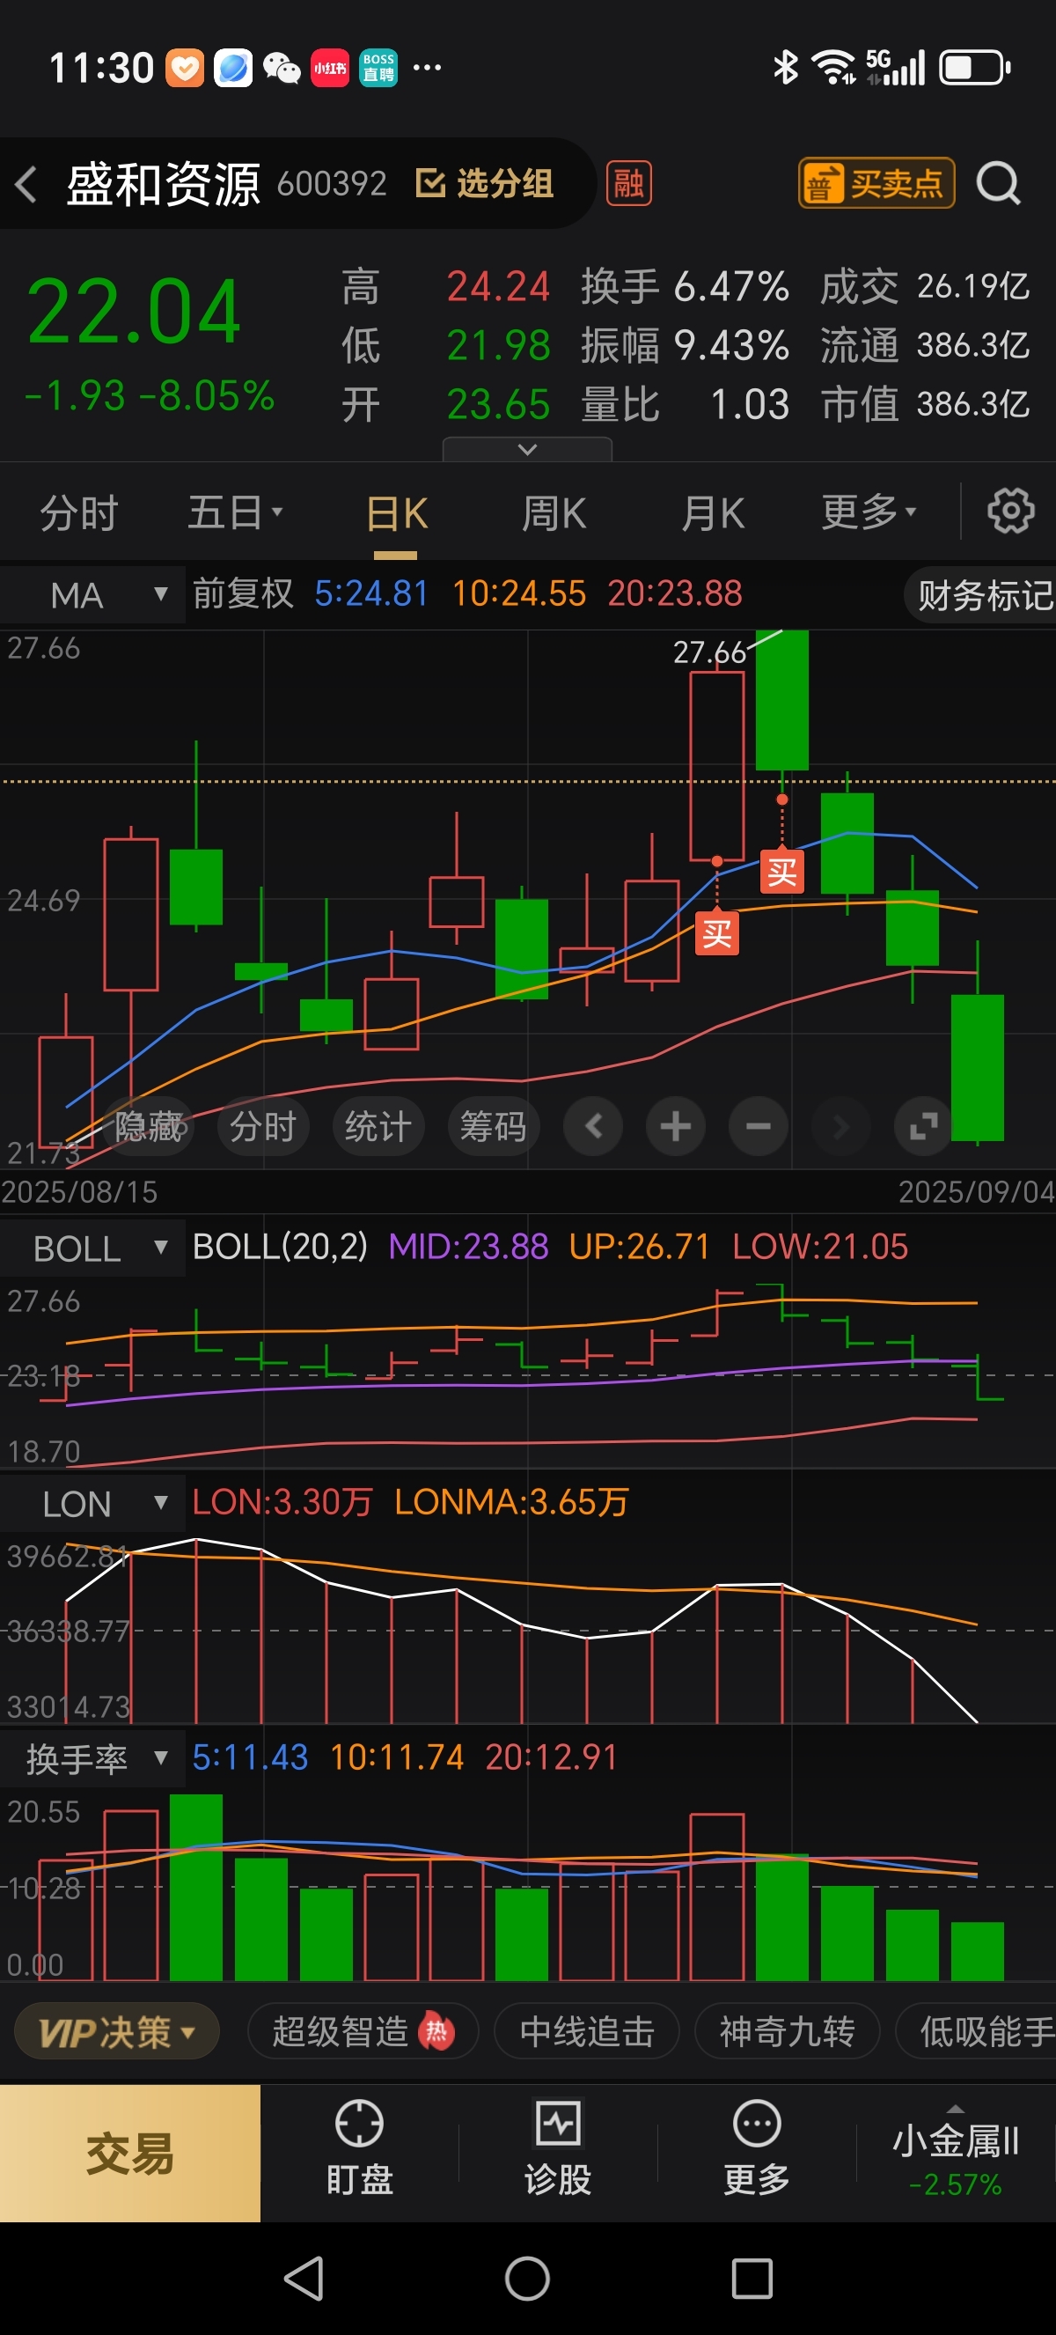Tap Android home navigation button
The image size is (1056, 2335).
[527, 2278]
